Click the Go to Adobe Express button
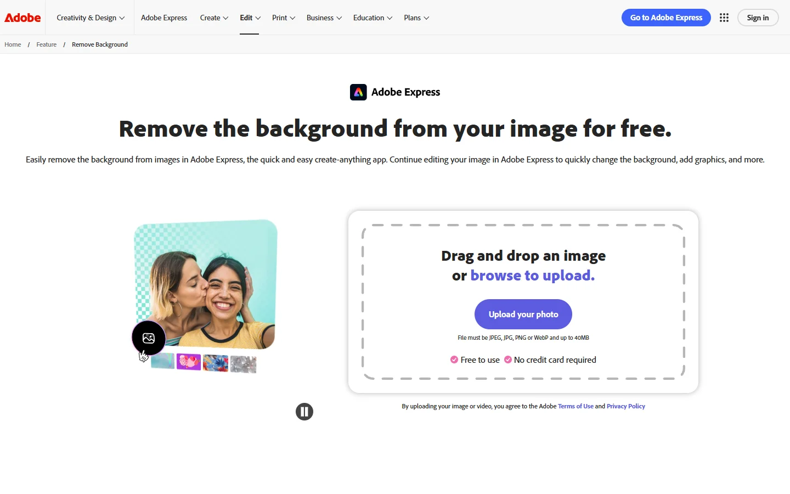The height and width of the screenshot is (494, 790). (665, 17)
